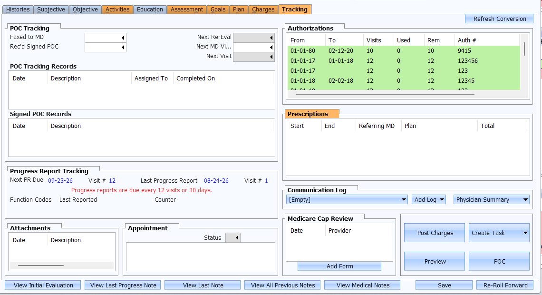Open the Appointment Status dropdown arrow
542x295 pixels.
pyautogui.click(x=237, y=237)
